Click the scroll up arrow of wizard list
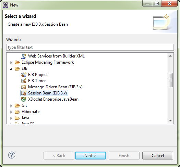The width and height of the screenshot is (180, 167). point(170,56)
